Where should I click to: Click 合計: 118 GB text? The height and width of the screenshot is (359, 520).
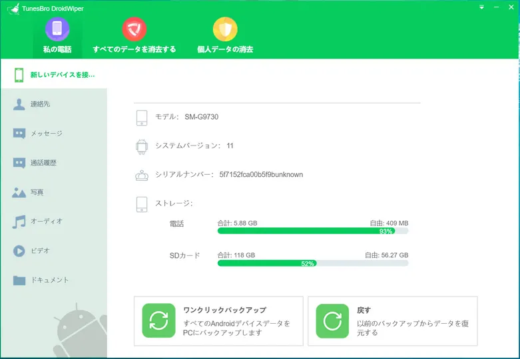(236, 255)
